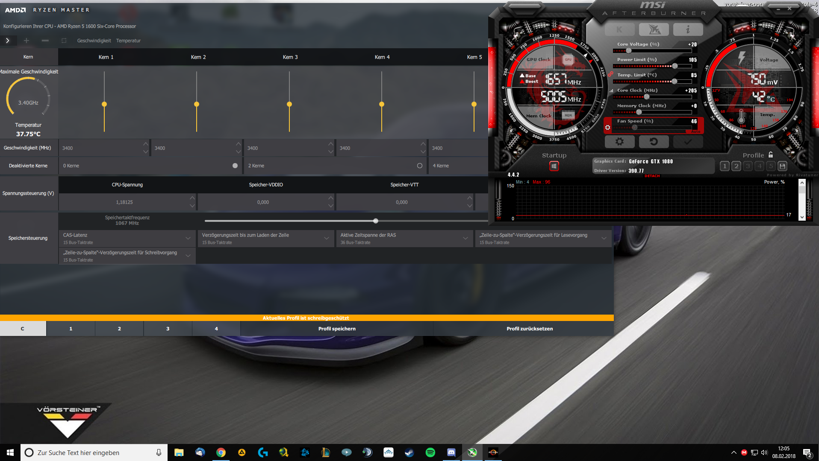The height and width of the screenshot is (461, 819).
Task: Click the Afterburner jet-logo button
Action: point(654,29)
